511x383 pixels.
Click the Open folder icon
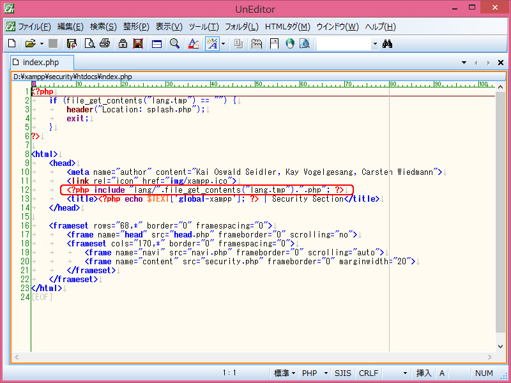[x=30, y=43]
